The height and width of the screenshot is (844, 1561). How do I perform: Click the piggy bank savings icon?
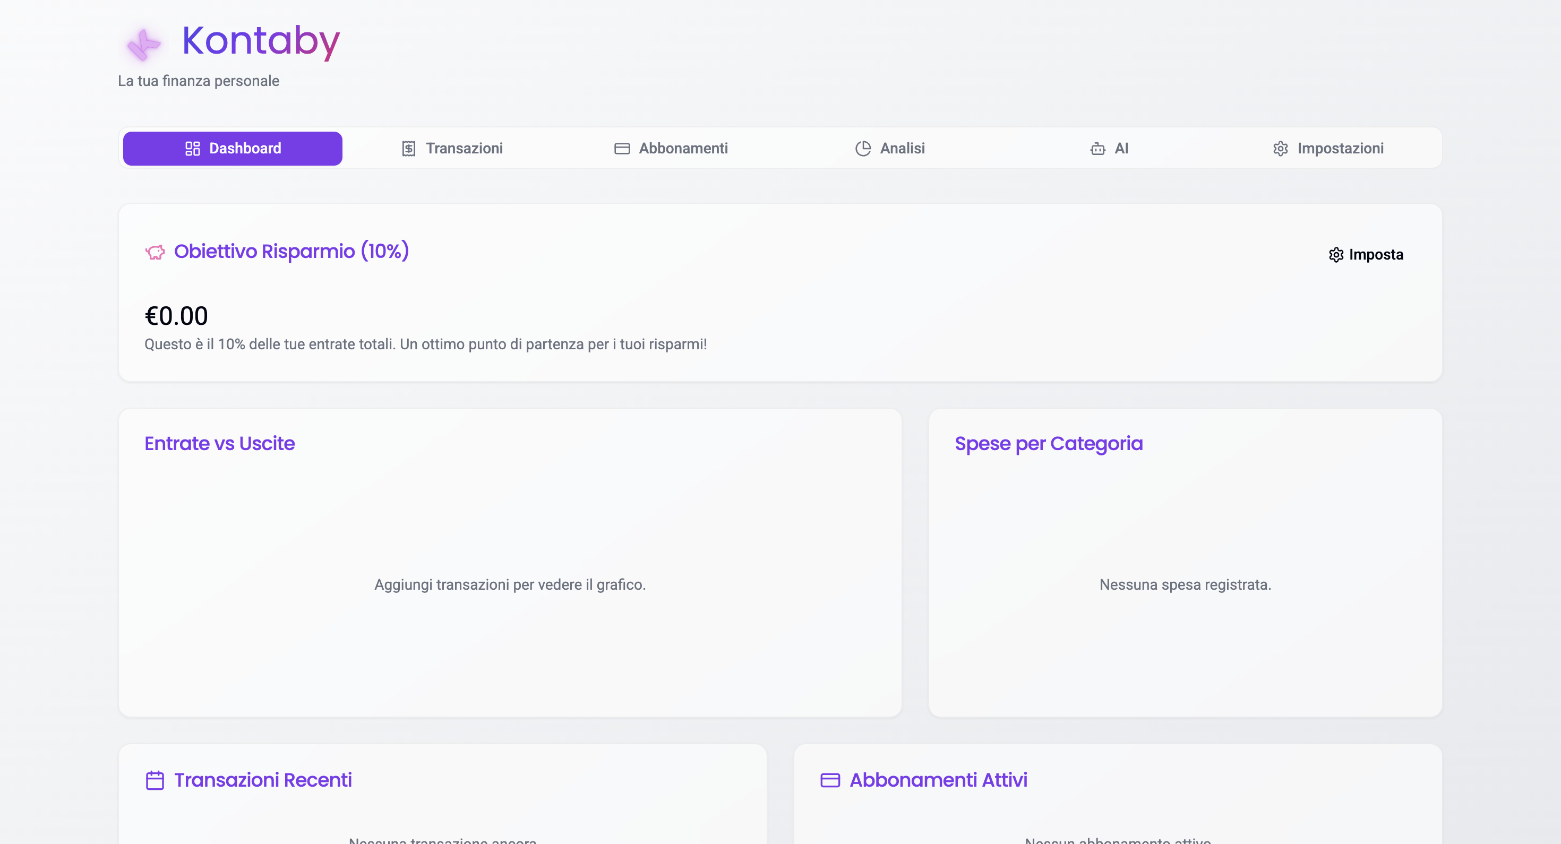pos(155,252)
